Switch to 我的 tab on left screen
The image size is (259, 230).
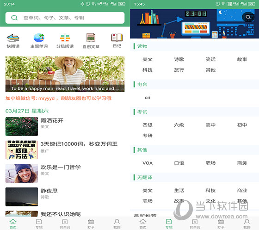[x=117, y=224]
